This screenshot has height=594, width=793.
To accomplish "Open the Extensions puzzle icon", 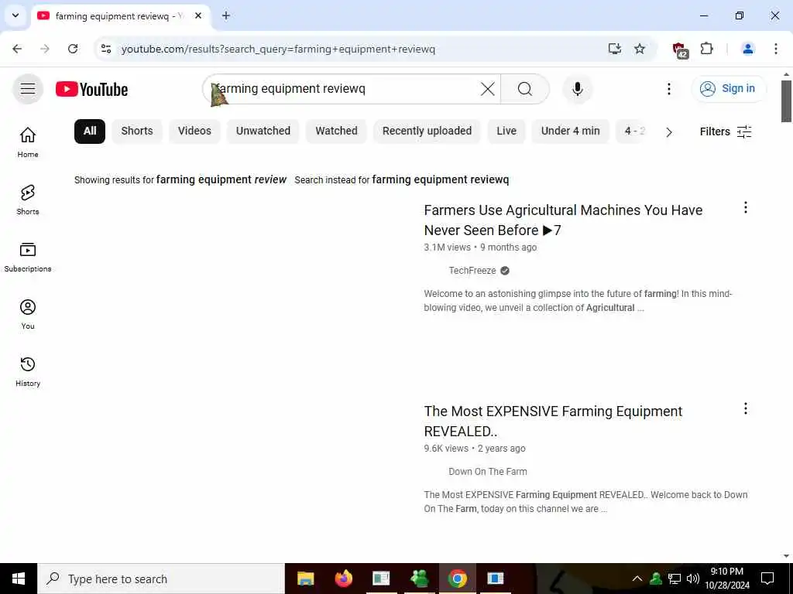I will (x=706, y=49).
